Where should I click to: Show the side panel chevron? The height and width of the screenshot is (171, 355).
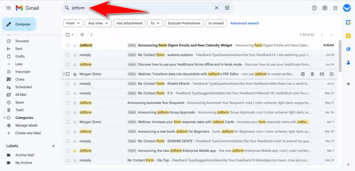(348, 164)
